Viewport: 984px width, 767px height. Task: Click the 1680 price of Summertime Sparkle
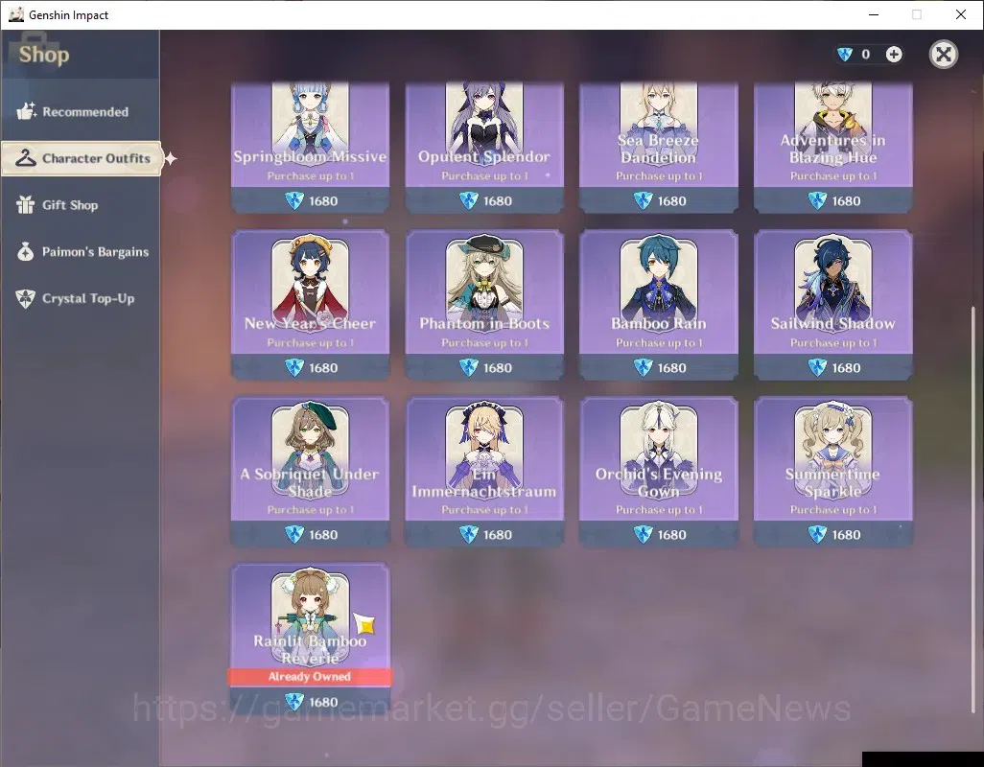coord(847,535)
